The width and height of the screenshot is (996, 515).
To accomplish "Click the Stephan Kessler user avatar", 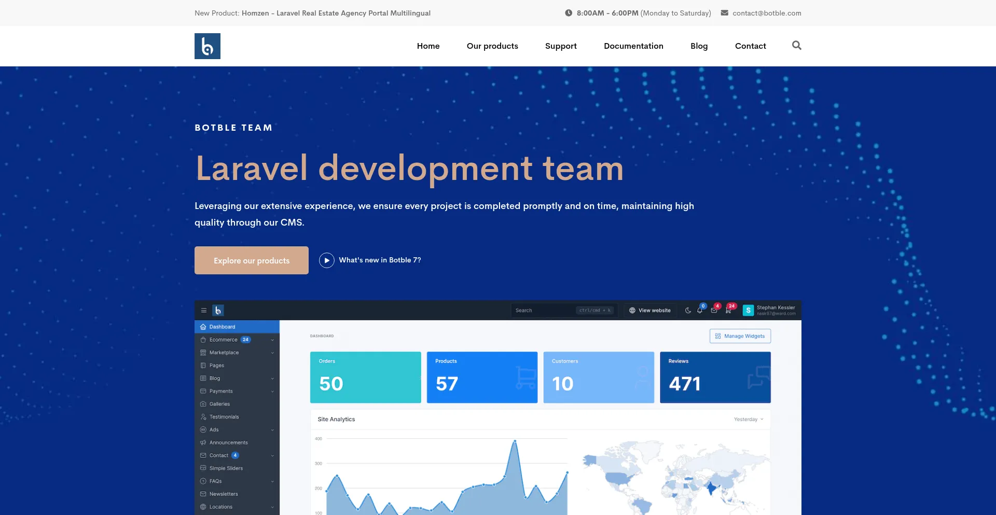I will coord(748,310).
